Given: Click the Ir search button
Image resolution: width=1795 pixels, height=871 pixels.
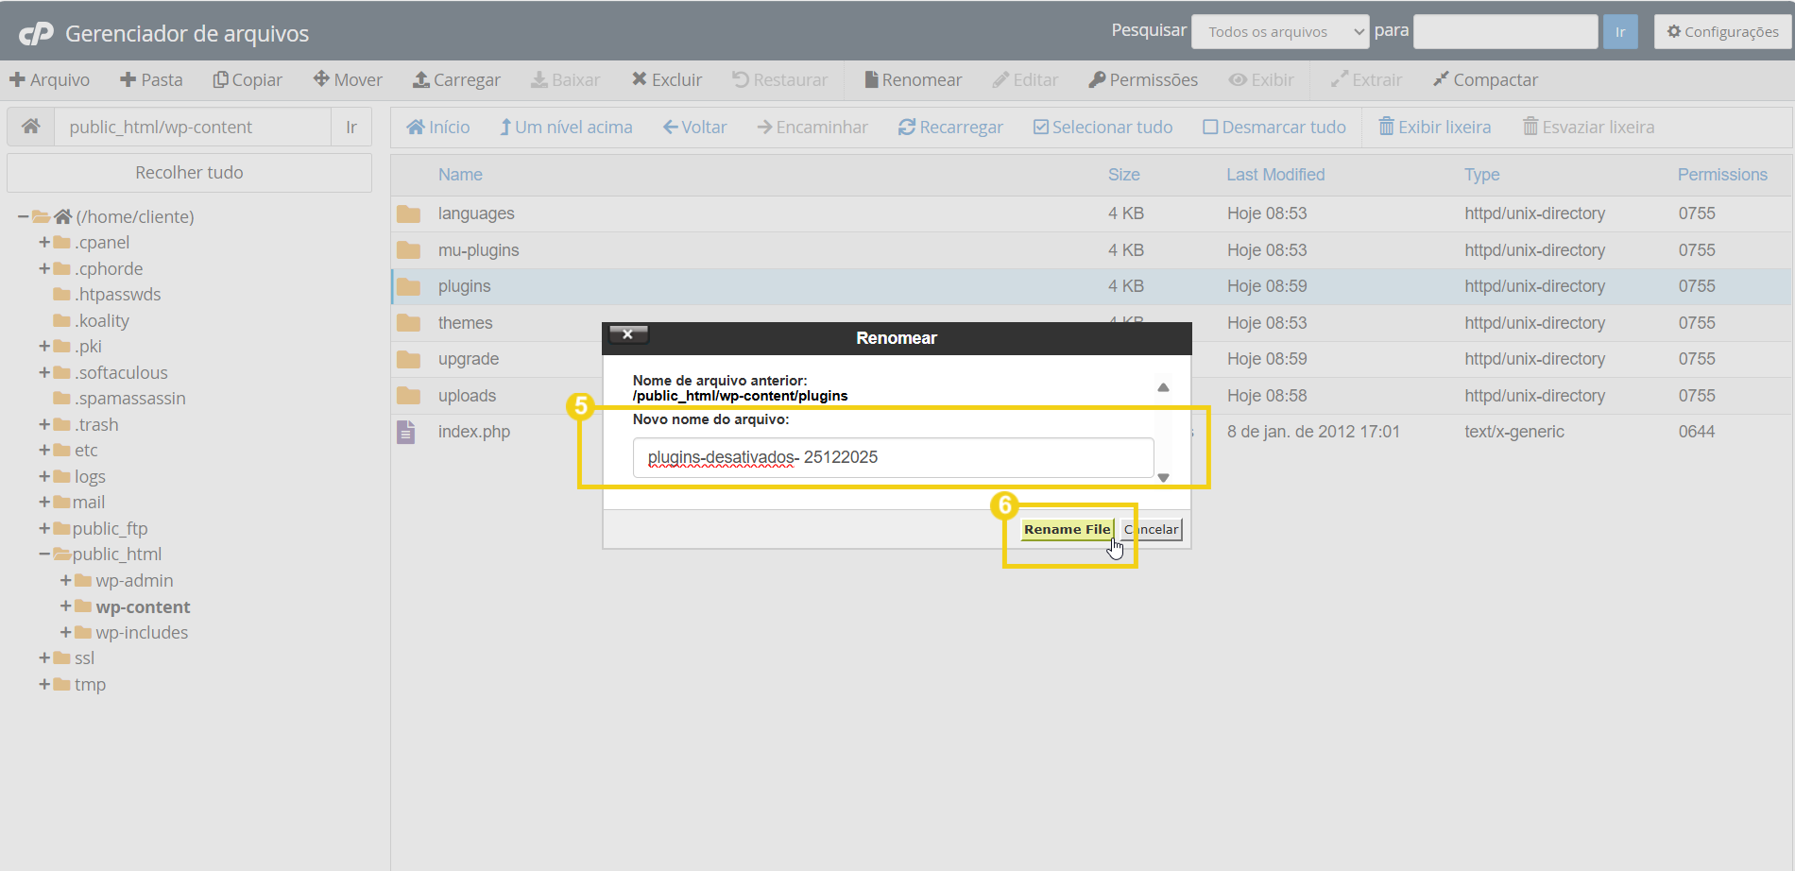Looking at the screenshot, I should (x=1620, y=32).
